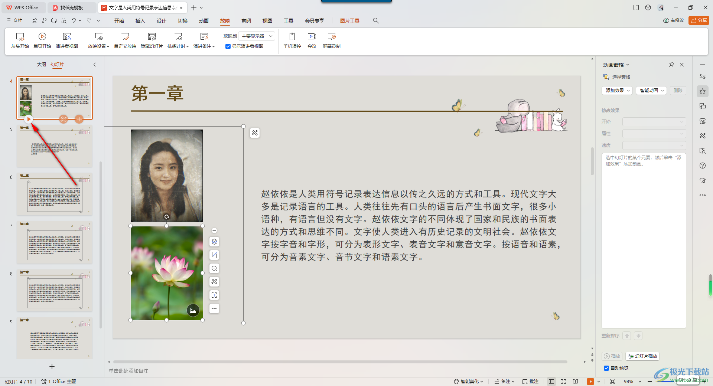
Task: Click the print preview icon
Action: [x=64, y=20]
